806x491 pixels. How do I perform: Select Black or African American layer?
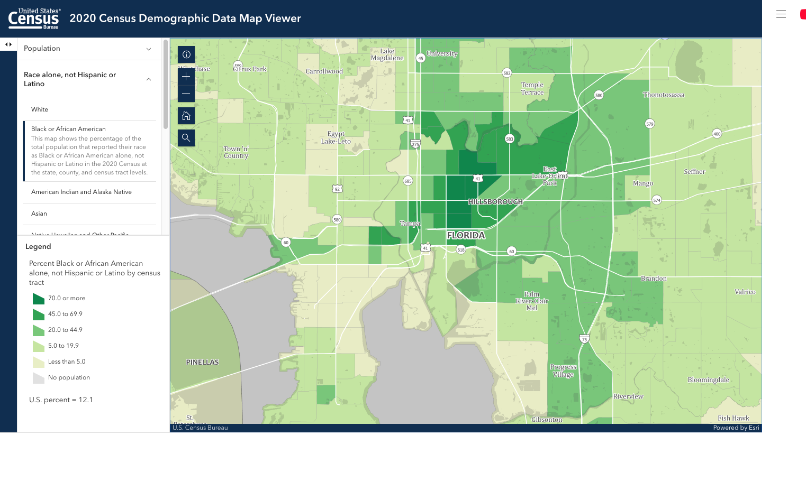point(68,129)
